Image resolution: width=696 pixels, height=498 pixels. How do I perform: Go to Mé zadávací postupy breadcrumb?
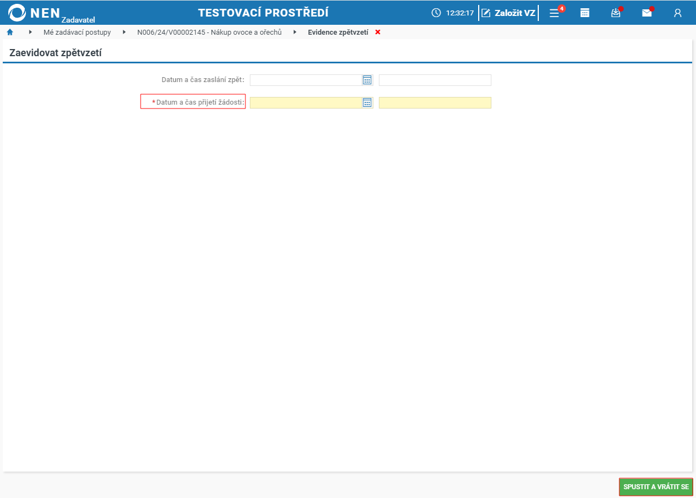(77, 32)
